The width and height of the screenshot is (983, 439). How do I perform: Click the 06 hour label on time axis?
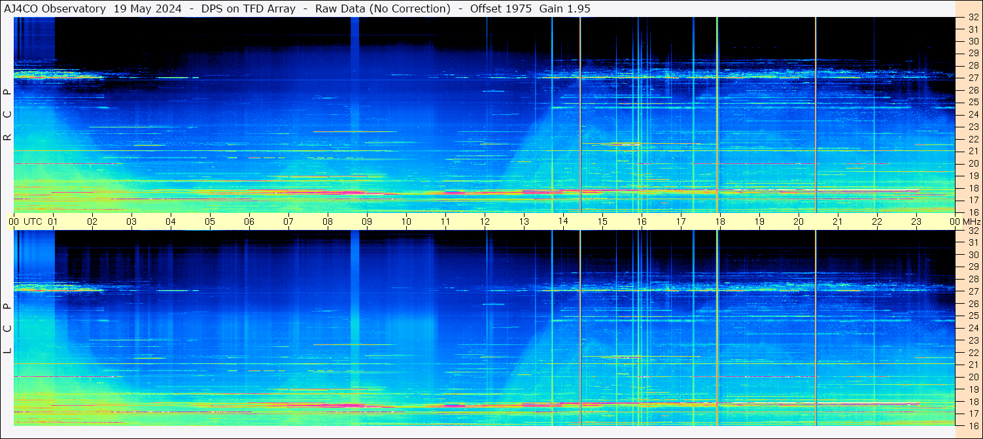[x=249, y=221]
